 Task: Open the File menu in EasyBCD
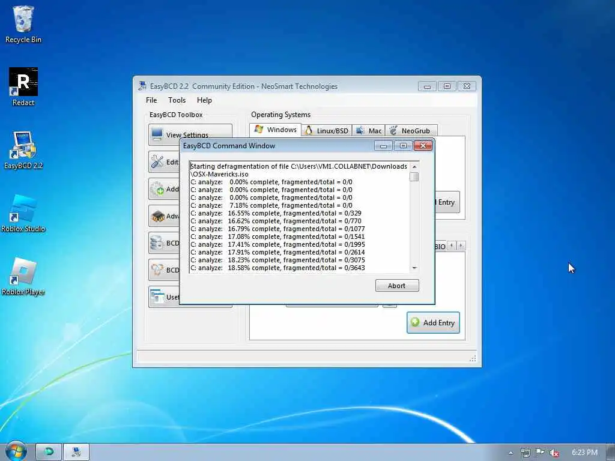tap(151, 100)
